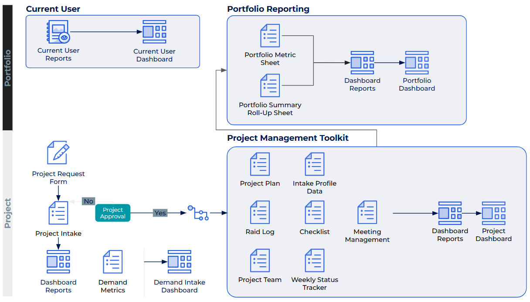Select the Yes decision label

[160, 213]
